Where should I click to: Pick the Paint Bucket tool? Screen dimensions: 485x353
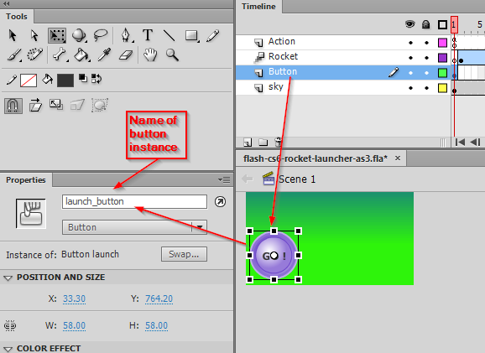(81, 55)
